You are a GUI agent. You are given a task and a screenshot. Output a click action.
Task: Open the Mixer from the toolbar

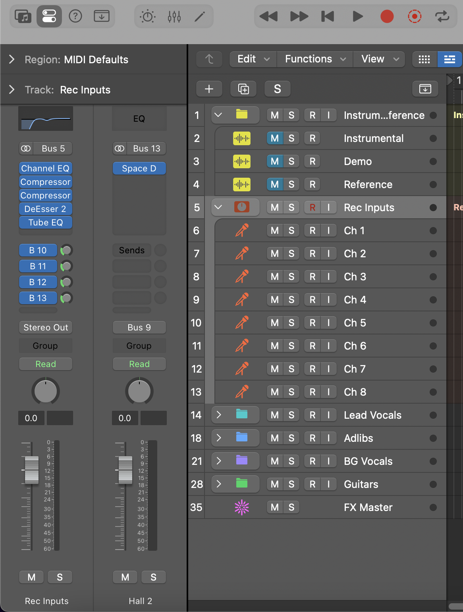click(x=174, y=16)
